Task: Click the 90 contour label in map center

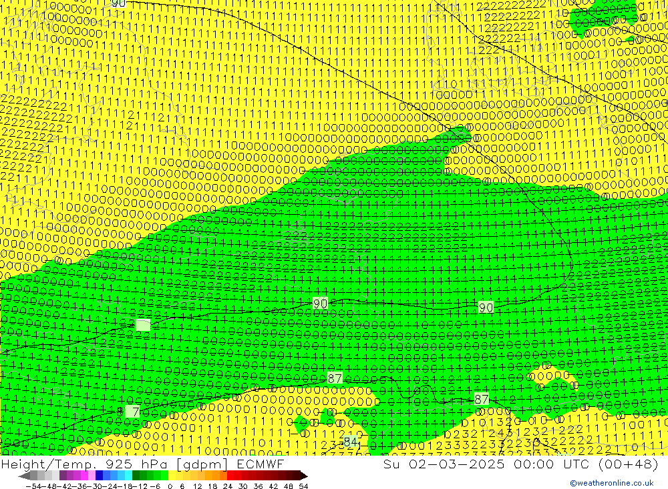Action: 320,304
